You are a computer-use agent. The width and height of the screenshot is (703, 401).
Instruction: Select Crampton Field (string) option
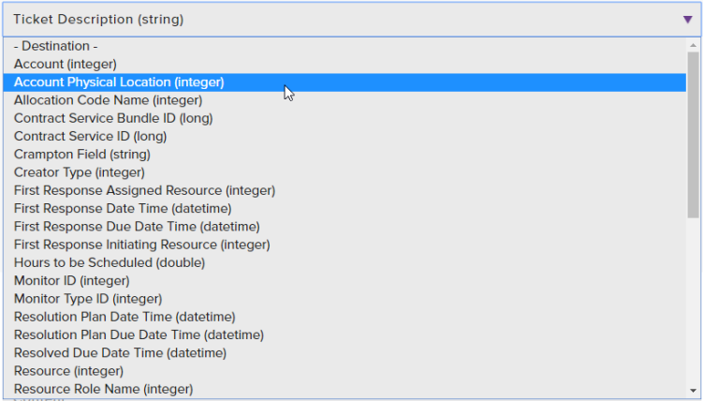pos(81,155)
